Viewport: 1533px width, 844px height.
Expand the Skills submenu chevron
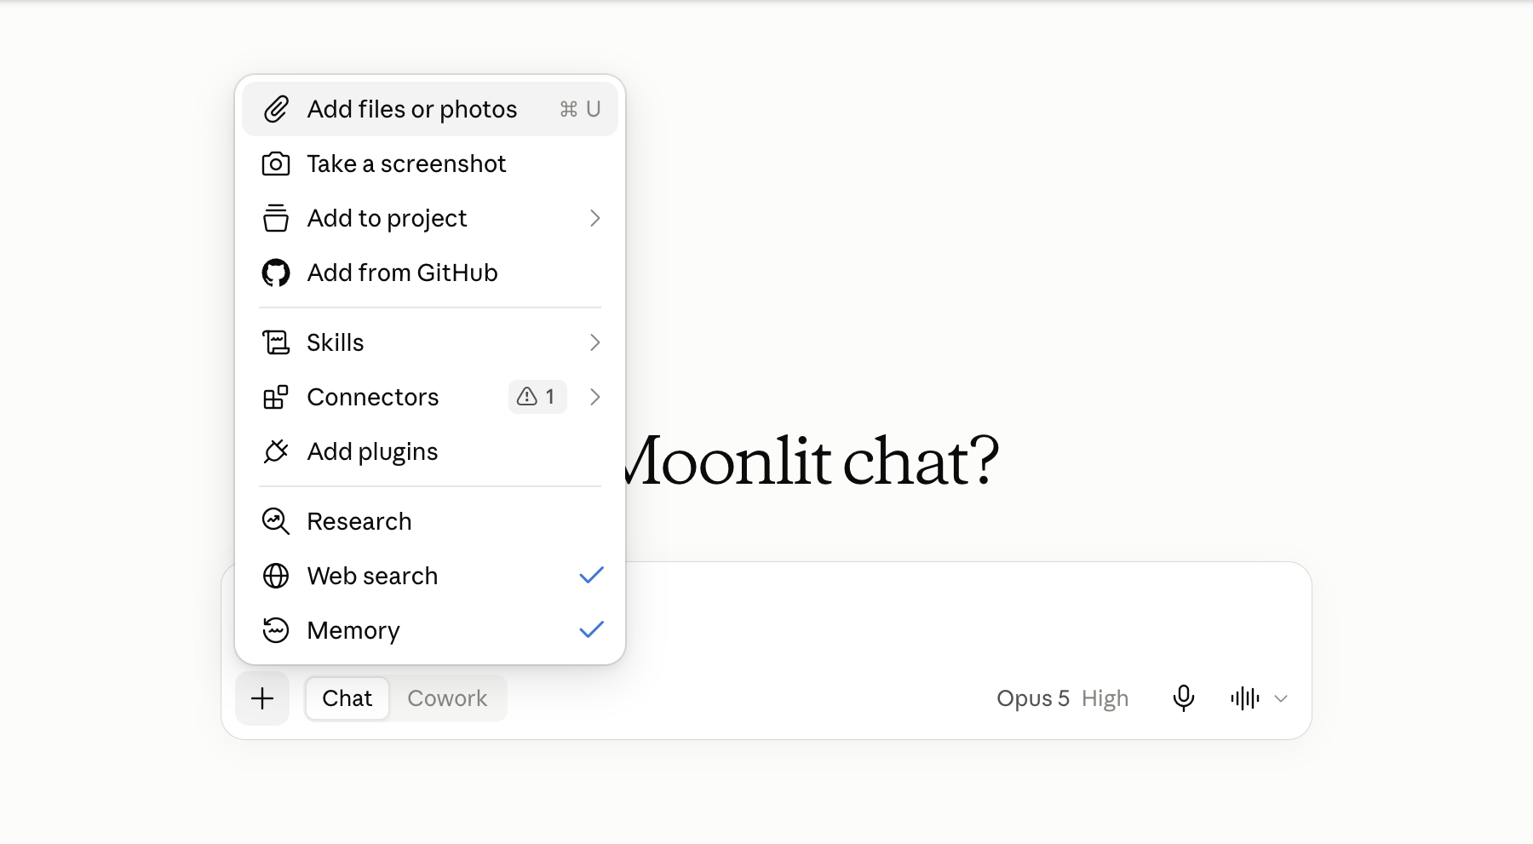coord(595,342)
